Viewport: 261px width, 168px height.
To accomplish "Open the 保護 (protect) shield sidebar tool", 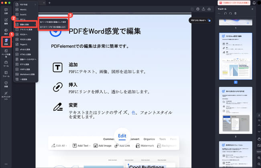I will [x=6, y=84].
